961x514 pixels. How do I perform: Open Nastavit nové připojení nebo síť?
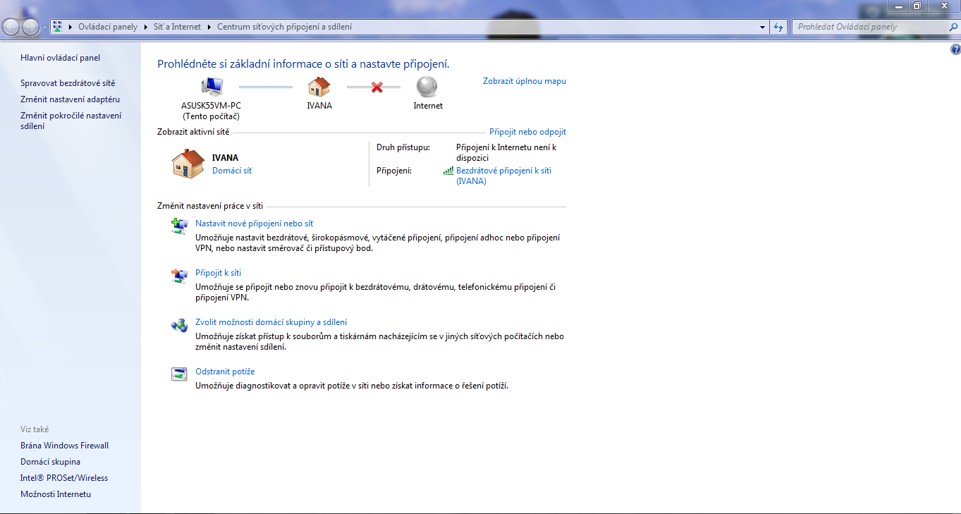(x=254, y=224)
